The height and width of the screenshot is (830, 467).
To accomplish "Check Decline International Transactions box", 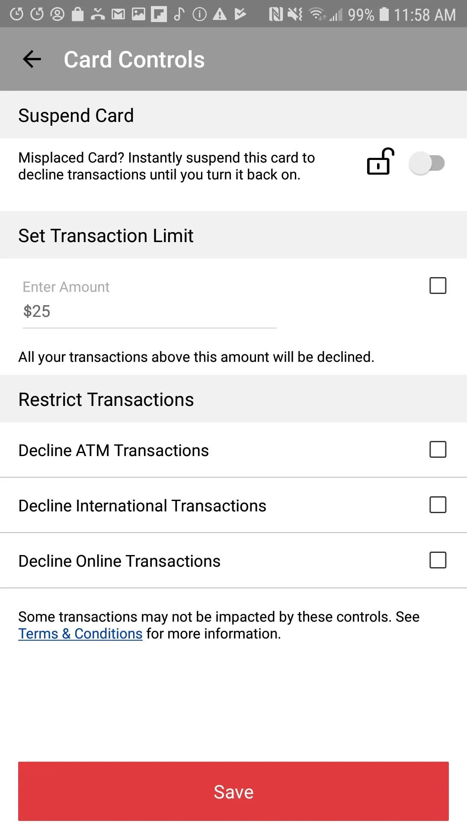I will 438,505.
